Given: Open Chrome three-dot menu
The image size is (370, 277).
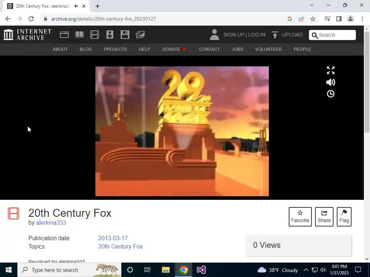Looking at the screenshot, I should pos(362,19).
